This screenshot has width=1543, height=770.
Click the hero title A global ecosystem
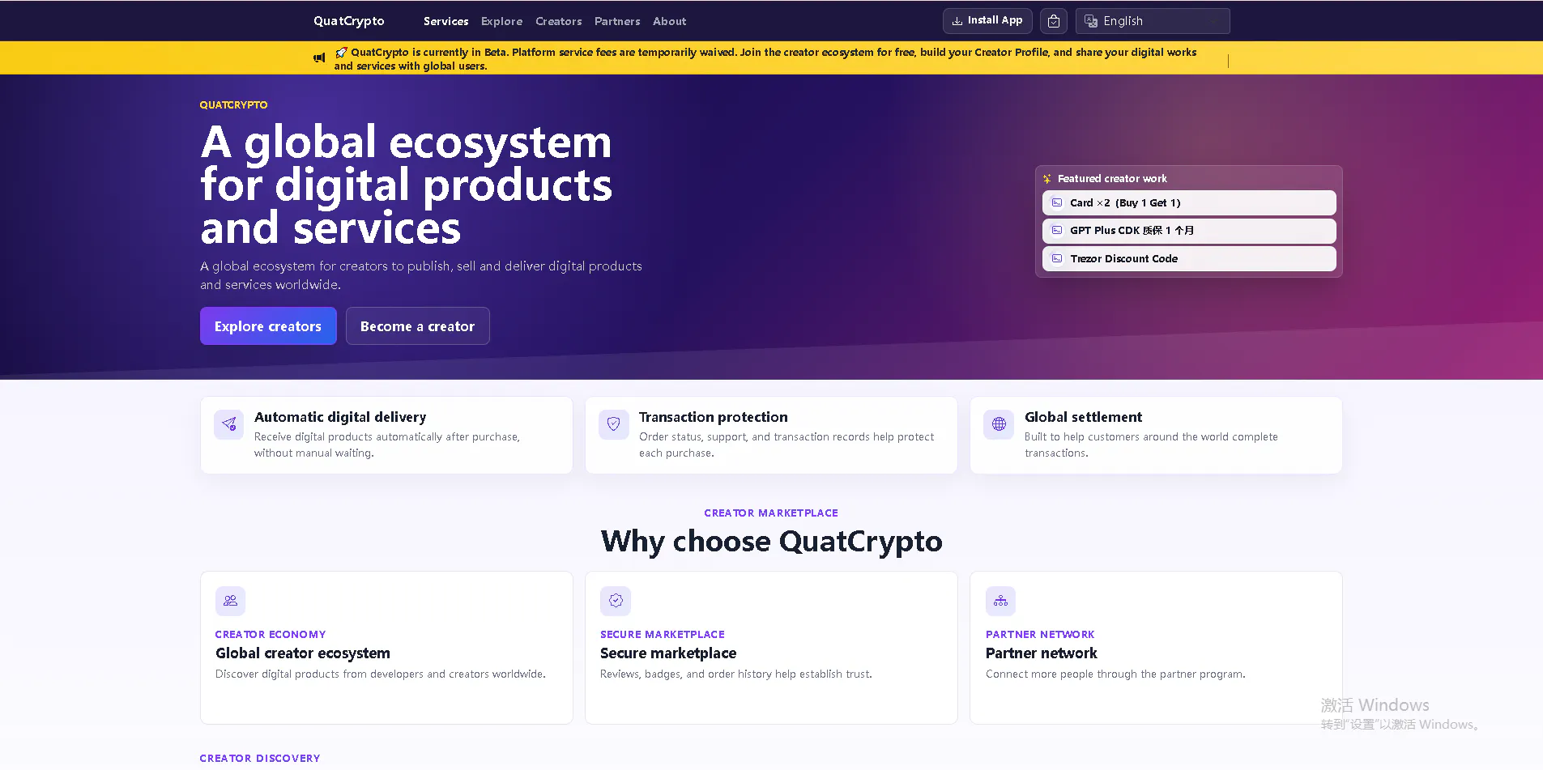(x=406, y=185)
